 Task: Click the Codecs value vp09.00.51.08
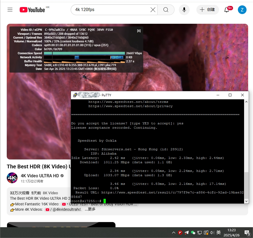coord(76,45)
